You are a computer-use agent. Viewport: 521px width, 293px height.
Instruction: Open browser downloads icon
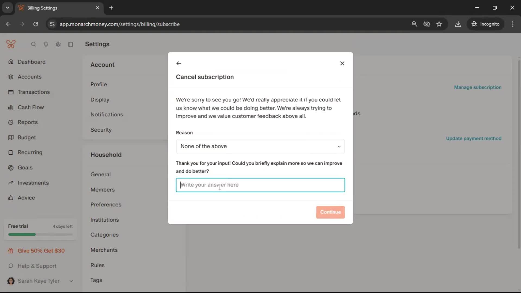pyautogui.click(x=458, y=24)
